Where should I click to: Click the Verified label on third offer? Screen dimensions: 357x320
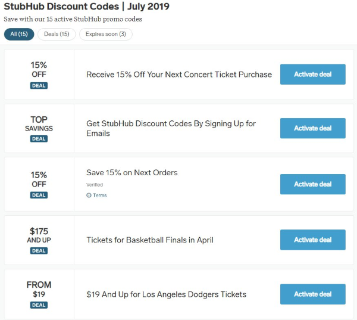[95, 185]
